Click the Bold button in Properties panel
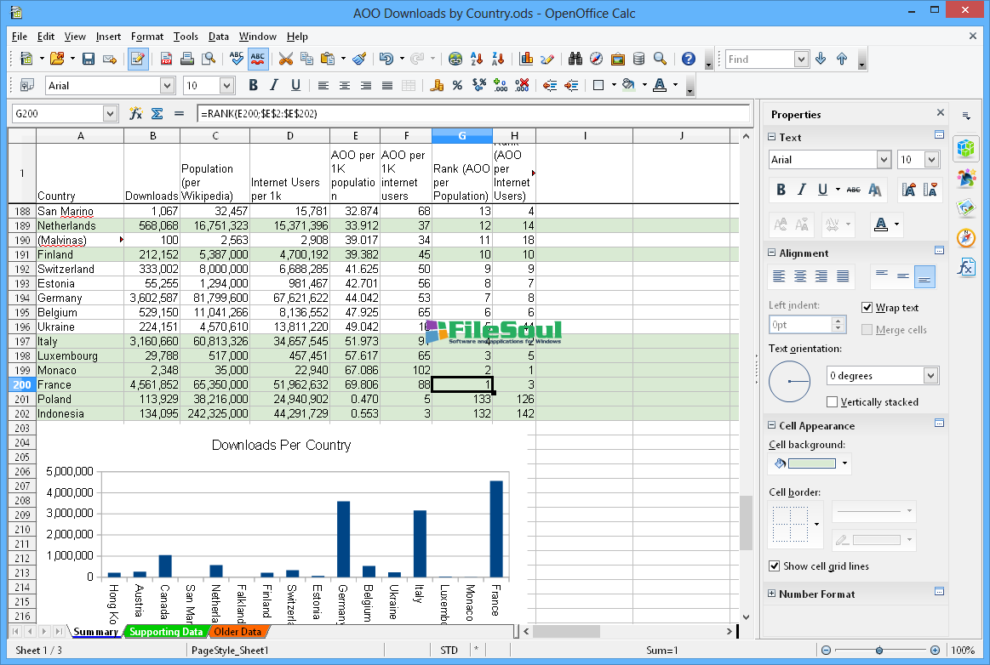Viewport: 990px width, 665px height. [781, 190]
